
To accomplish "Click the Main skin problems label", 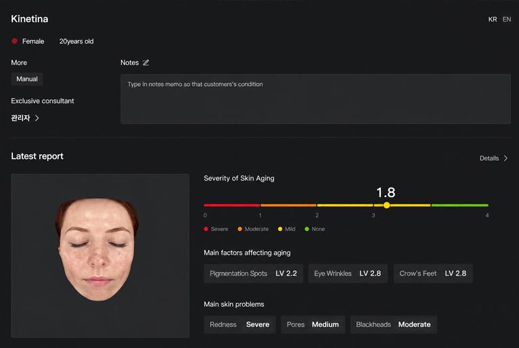I will pos(233,304).
